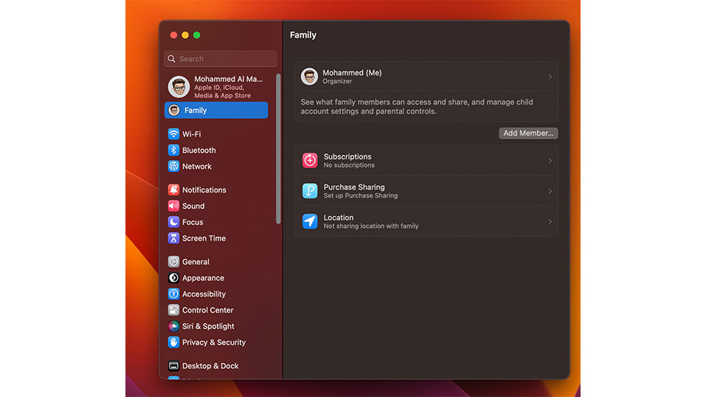Expand the Mohammed (Me) organizer chevron
Image resolution: width=706 pixels, height=397 pixels.
[x=550, y=77]
